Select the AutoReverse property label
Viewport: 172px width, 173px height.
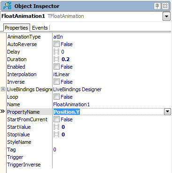22,44
